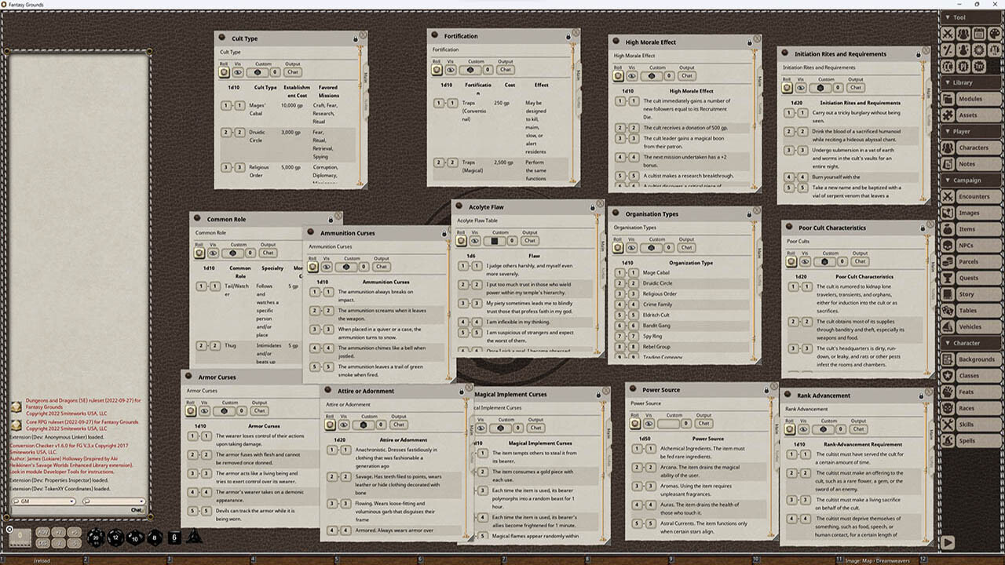Roll the black d6 from the dice tray

click(174, 538)
